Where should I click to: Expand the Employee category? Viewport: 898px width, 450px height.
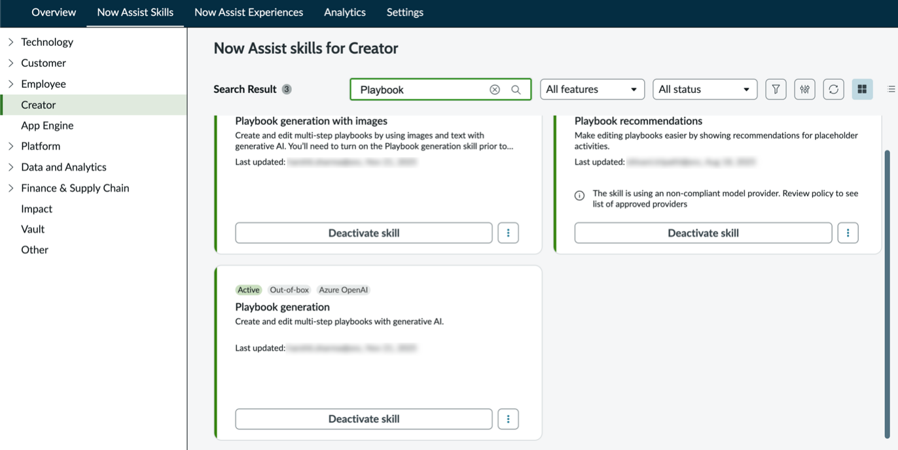click(x=10, y=84)
